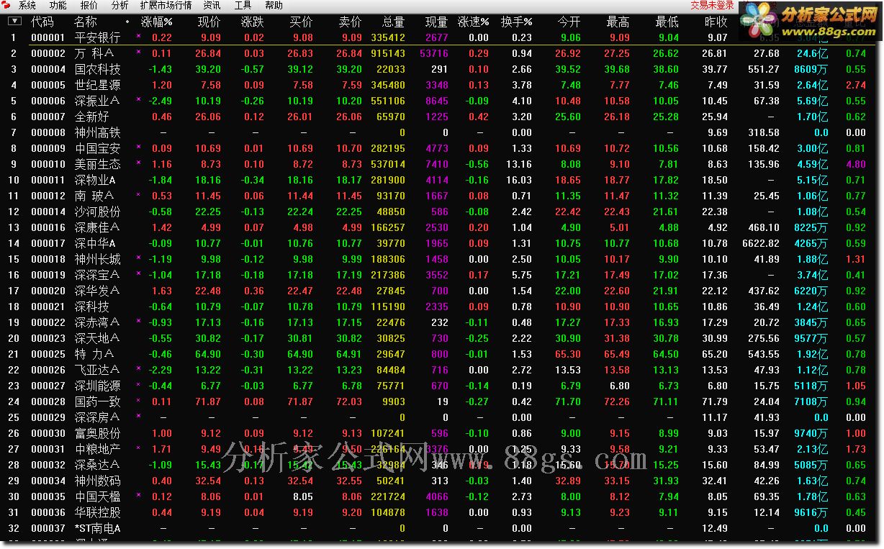This screenshot has height=549, width=884.
Task: Open the 功能 menu
Action: (58, 6)
